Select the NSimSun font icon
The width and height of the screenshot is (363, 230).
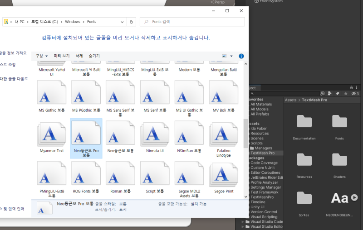pos(189,133)
